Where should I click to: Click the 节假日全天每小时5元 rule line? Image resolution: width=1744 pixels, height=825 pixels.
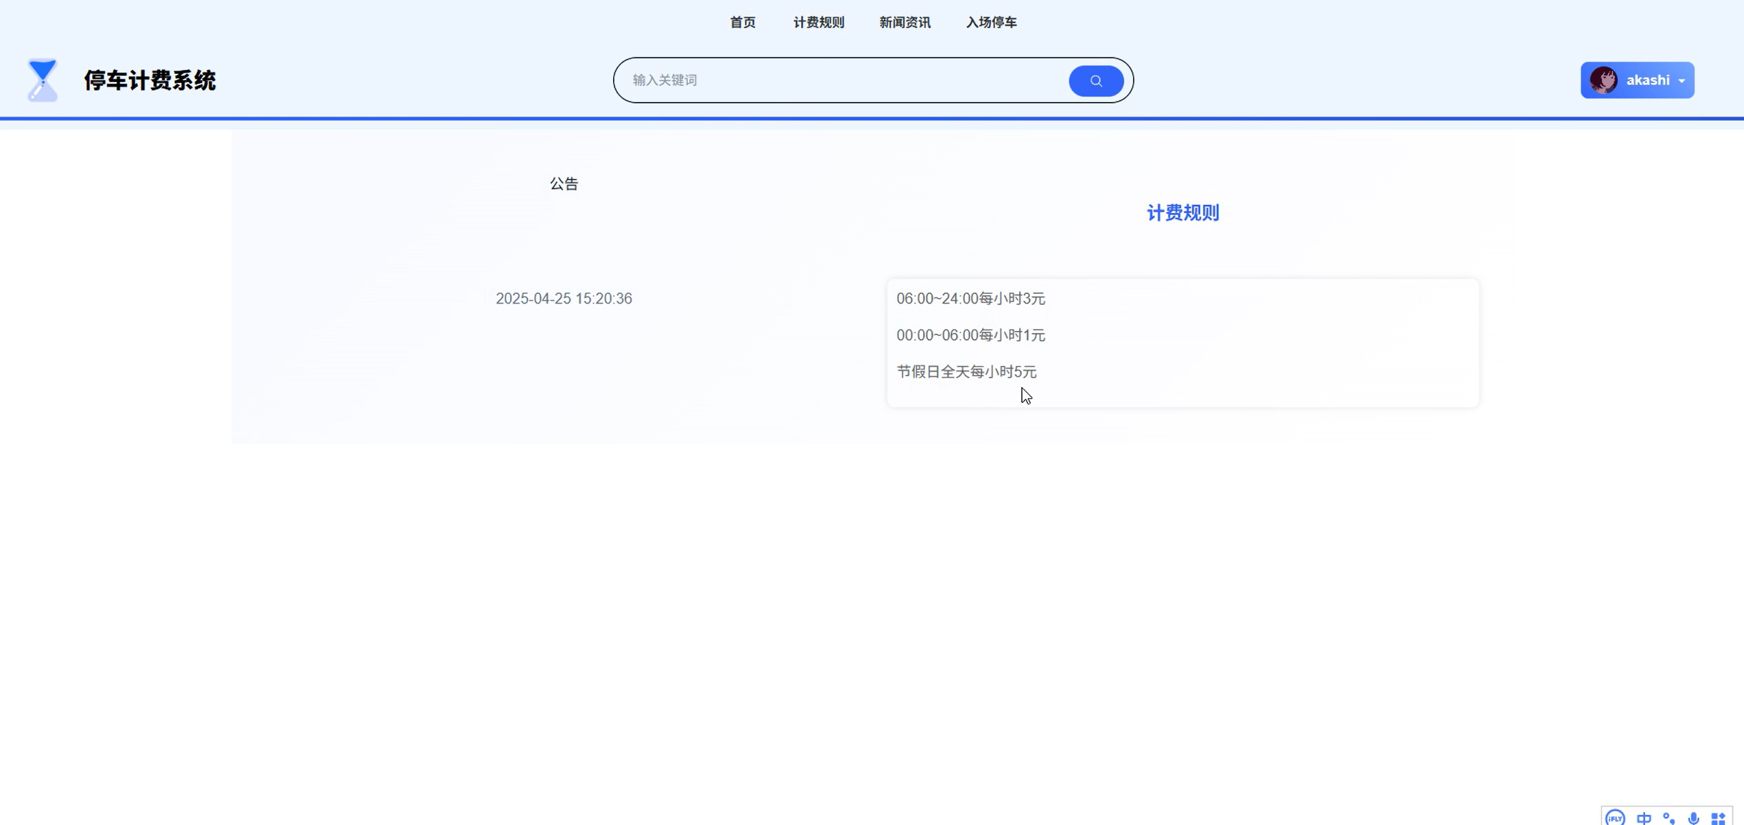tap(966, 372)
